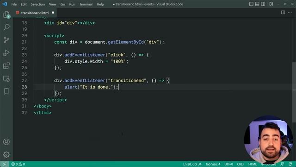
Task: Open the Accounts menu icon
Action: point(6,142)
